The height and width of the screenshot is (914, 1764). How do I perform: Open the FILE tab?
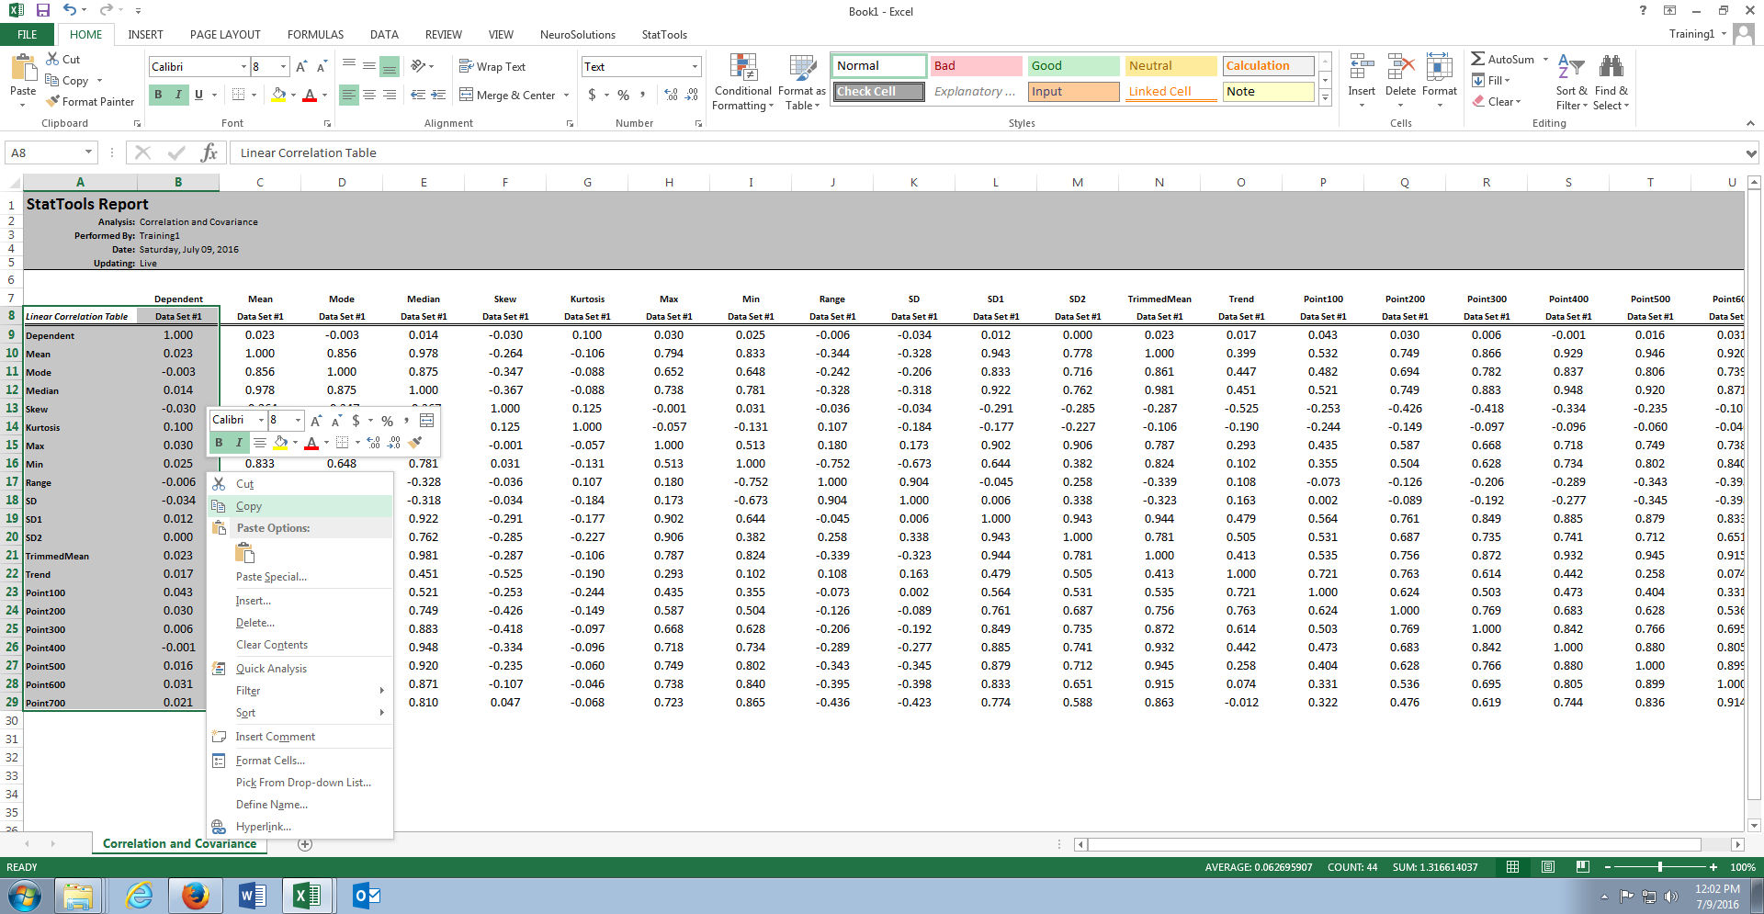[28, 35]
